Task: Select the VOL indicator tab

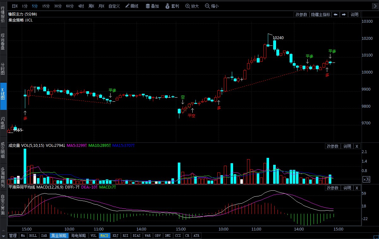Action: point(93,236)
